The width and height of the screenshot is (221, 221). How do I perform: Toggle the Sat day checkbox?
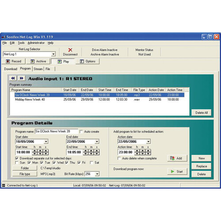(x=91, y=163)
